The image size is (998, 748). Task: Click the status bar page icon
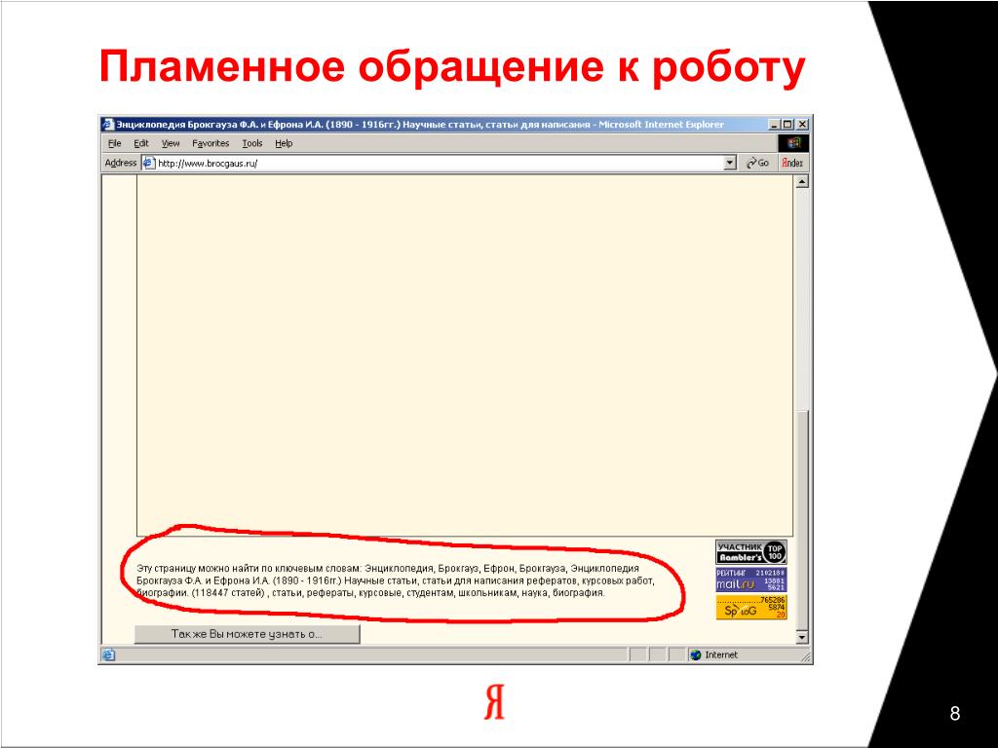tap(109, 655)
